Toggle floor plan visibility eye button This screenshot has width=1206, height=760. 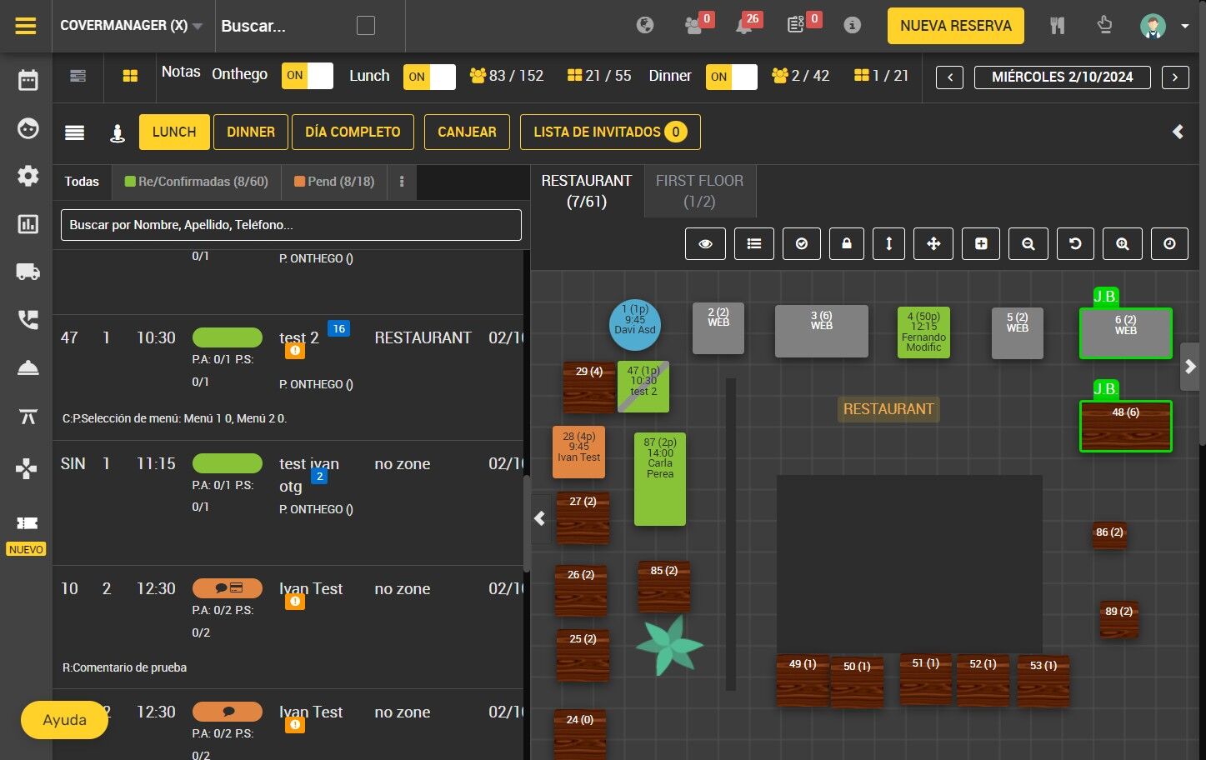point(705,243)
